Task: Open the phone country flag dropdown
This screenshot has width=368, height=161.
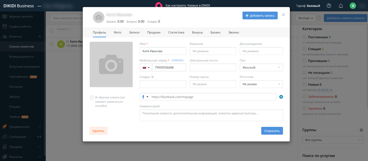Action: 146,67
